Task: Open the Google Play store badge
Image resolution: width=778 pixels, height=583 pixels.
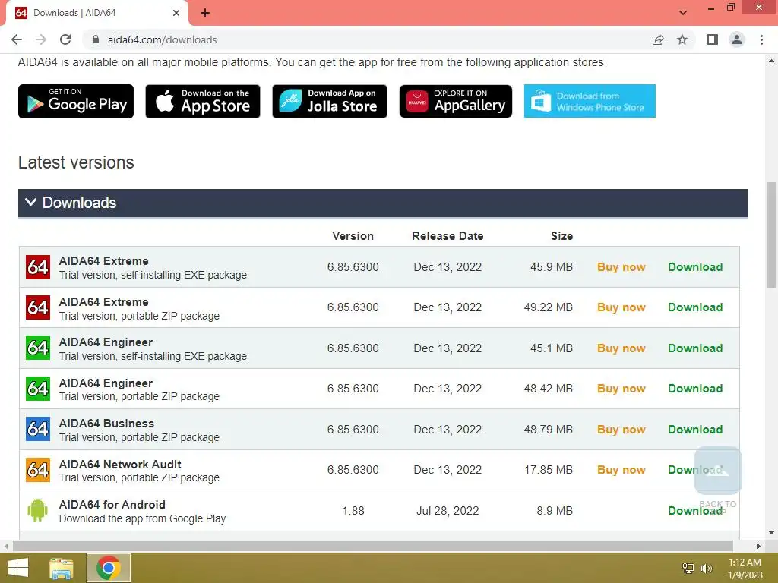Action: [x=76, y=101]
